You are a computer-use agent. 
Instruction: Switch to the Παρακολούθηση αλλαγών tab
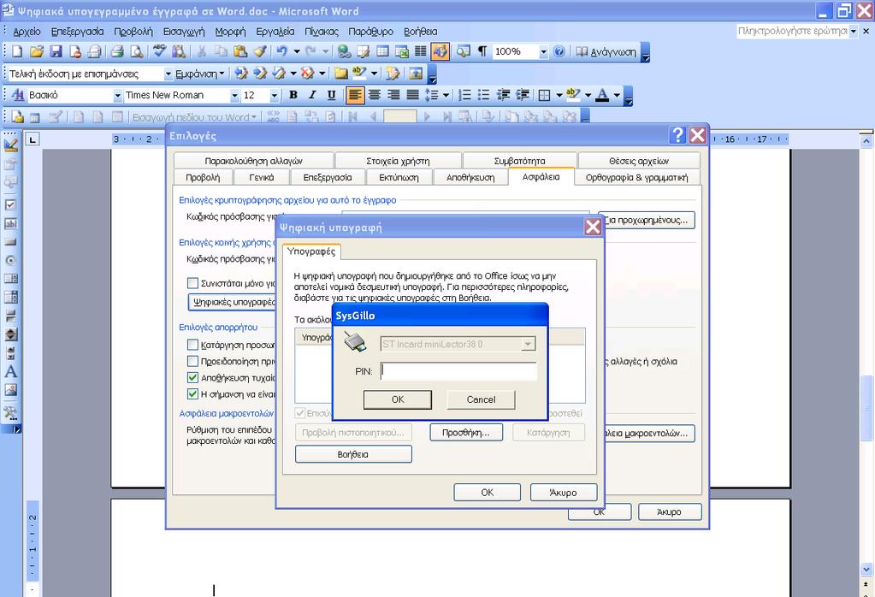point(253,161)
